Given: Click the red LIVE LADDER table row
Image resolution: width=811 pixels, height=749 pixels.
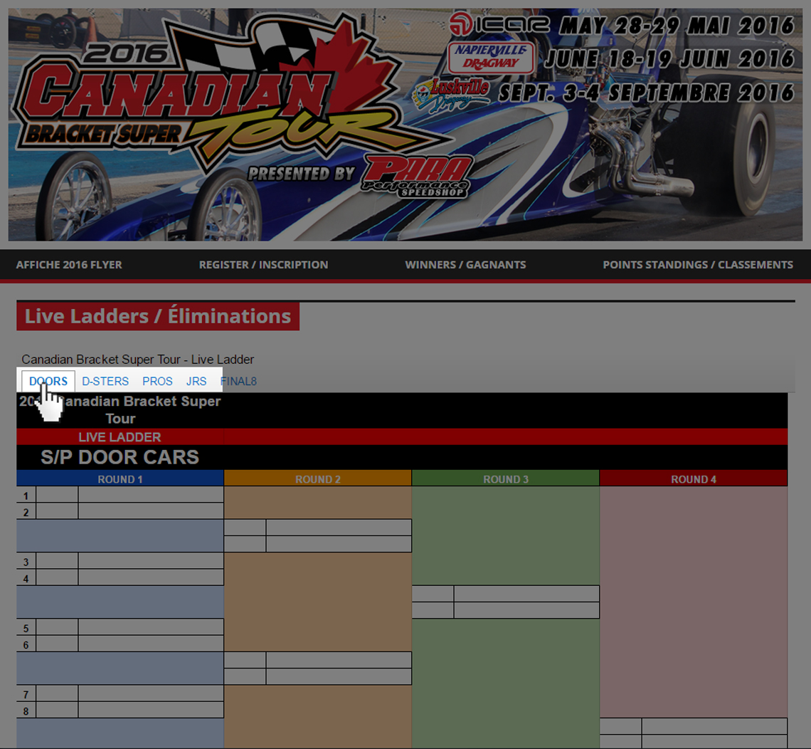Looking at the screenshot, I should point(402,437).
